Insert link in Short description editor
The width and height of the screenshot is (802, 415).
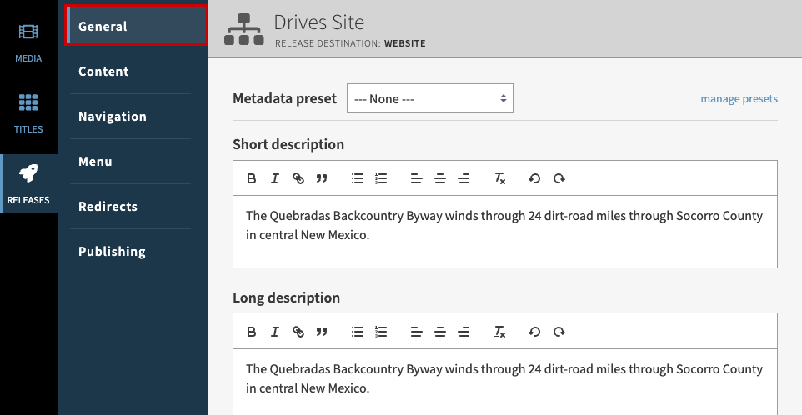pyautogui.click(x=298, y=178)
